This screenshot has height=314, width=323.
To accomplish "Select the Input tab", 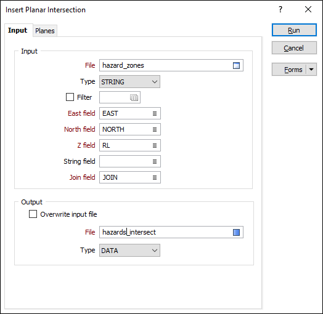I will tap(18, 30).
